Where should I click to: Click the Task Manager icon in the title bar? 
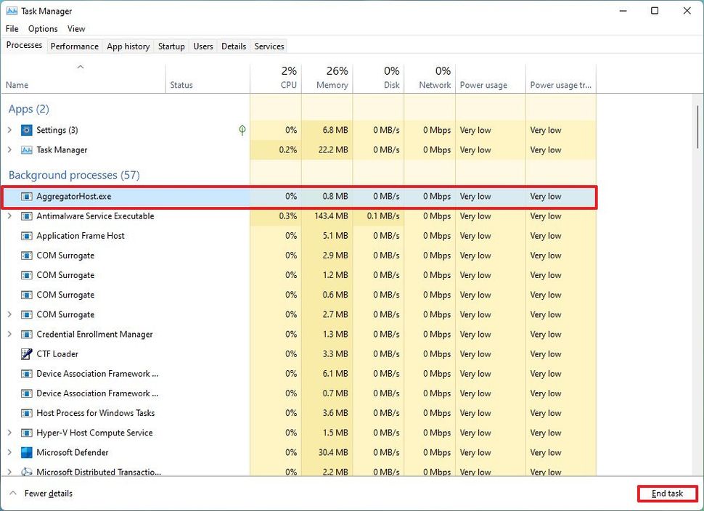point(11,11)
